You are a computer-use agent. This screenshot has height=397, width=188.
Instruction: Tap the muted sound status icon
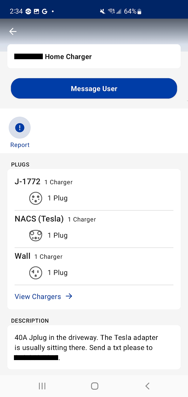click(102, 11)
